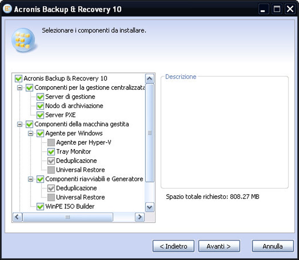The width and height of the screenshot is (299, 260).
Task: Uncheck the Server PXE component
Action: tap(40, 115)
